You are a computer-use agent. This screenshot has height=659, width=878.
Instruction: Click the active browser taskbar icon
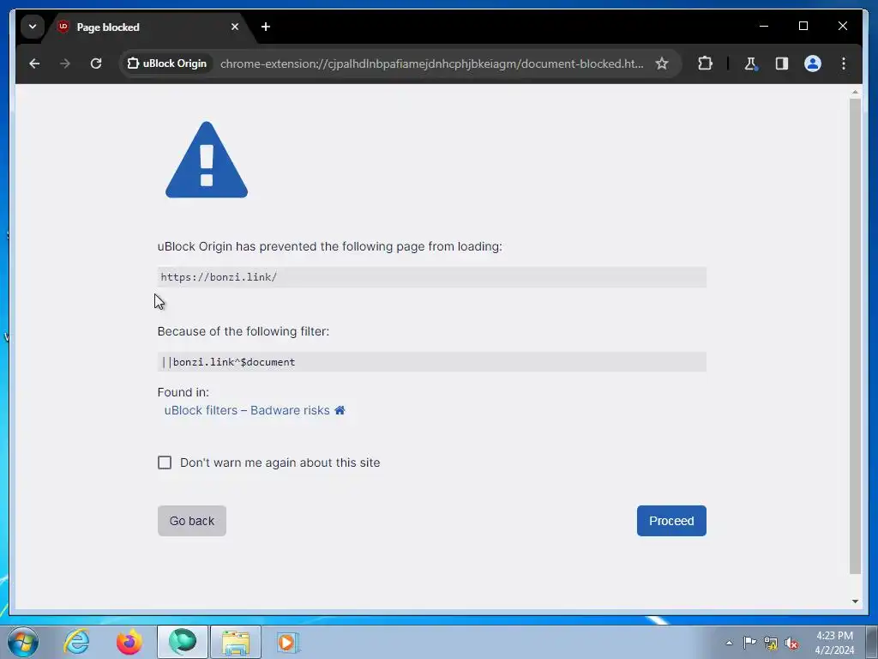(183, 642)
